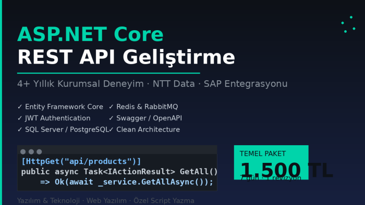Click the middle window dot in the code snippet header
The width and height of the screenshot is (365, 205).
click(31, 152)
